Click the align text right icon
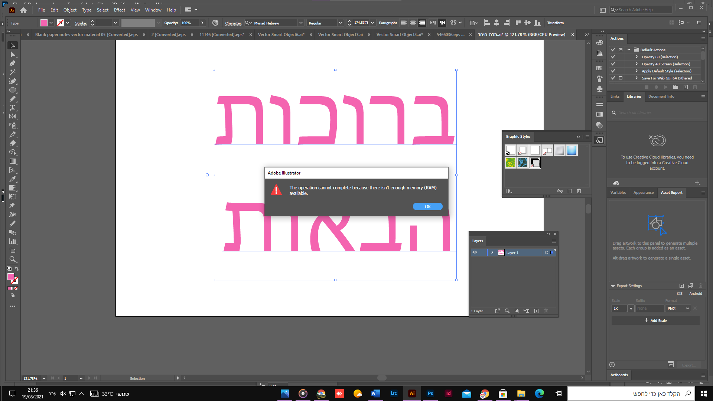The image size is (713, 401). (422, 23)
